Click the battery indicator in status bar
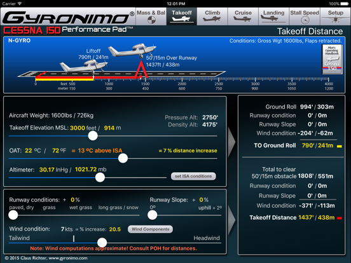This screenshot has width=351, height=263. coord(345,4)
